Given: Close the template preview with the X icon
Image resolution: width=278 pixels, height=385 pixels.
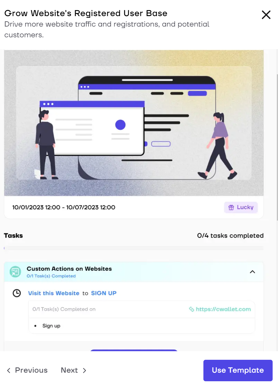Looking at the screenshot, I should [266, 15].
